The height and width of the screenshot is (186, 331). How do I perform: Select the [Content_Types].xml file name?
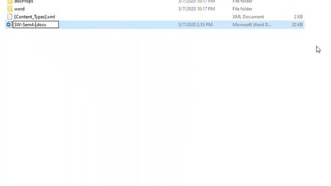click(35, 17)
